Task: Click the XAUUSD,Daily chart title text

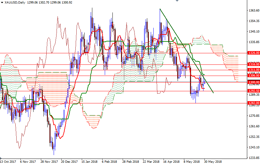Action: tap(16, 2)
